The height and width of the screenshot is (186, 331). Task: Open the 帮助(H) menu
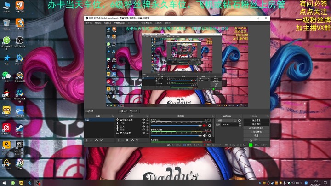[x=168, y=23]
